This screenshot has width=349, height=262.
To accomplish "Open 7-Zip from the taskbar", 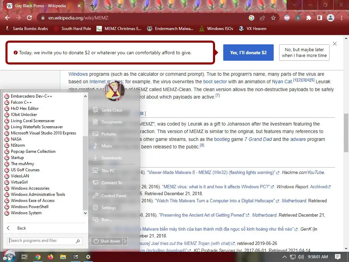I will tap(76, 257).
